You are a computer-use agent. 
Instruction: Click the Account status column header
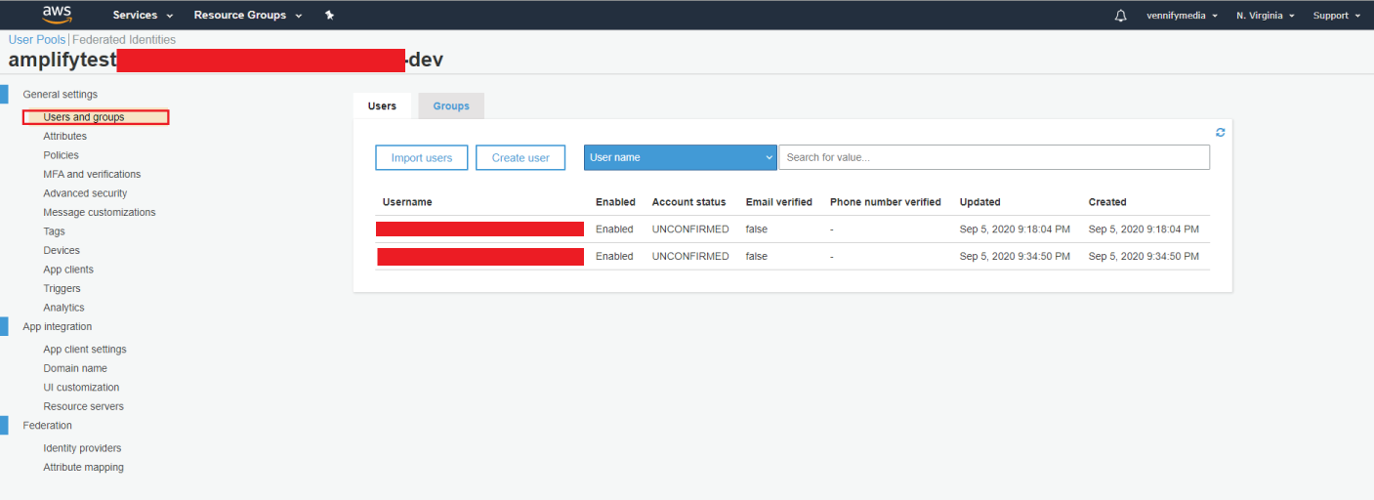point(689,202)
